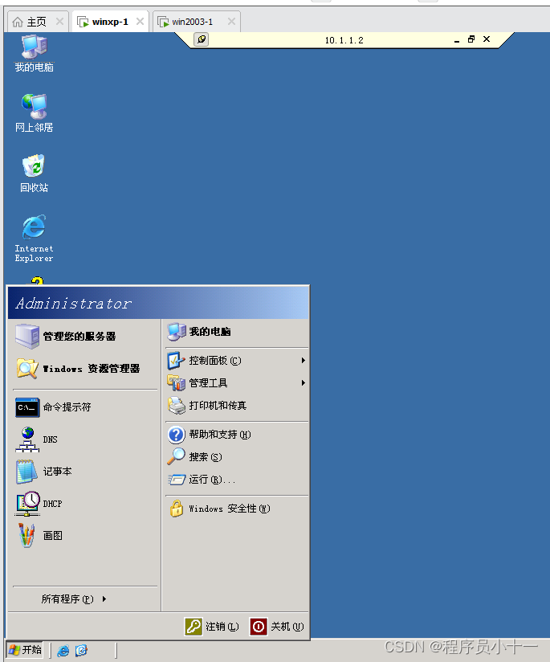Click the command prompt black icon
The width and height of the screenshot is (550, 662).
27,408
